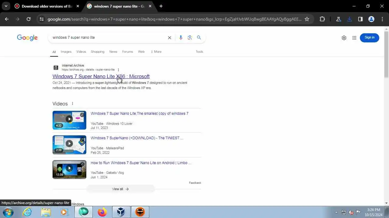
Task: Click the muted volume tray icon
Action: 351,212
